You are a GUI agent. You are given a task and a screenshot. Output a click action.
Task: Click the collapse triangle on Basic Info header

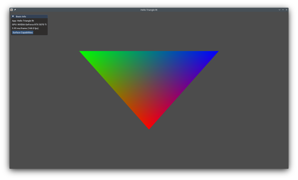[13, 17]
